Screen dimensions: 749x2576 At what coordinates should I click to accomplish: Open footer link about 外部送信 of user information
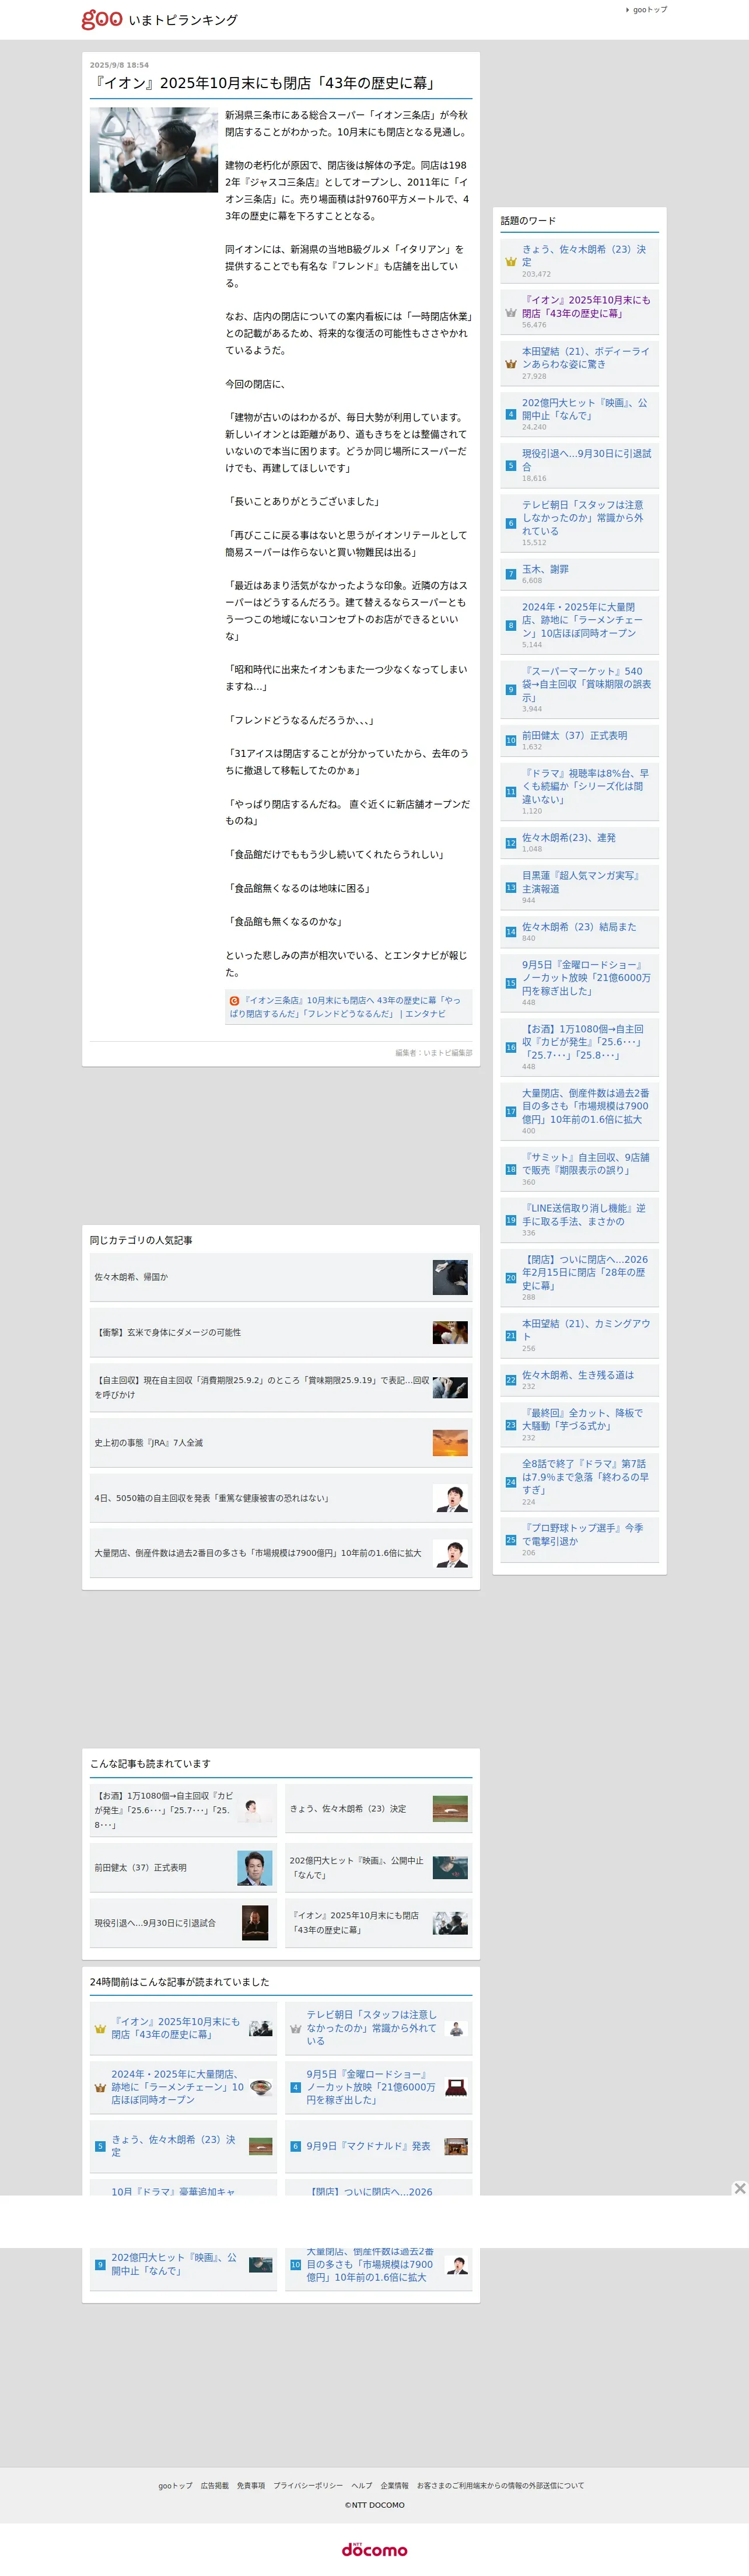(x=500, y=2485)
